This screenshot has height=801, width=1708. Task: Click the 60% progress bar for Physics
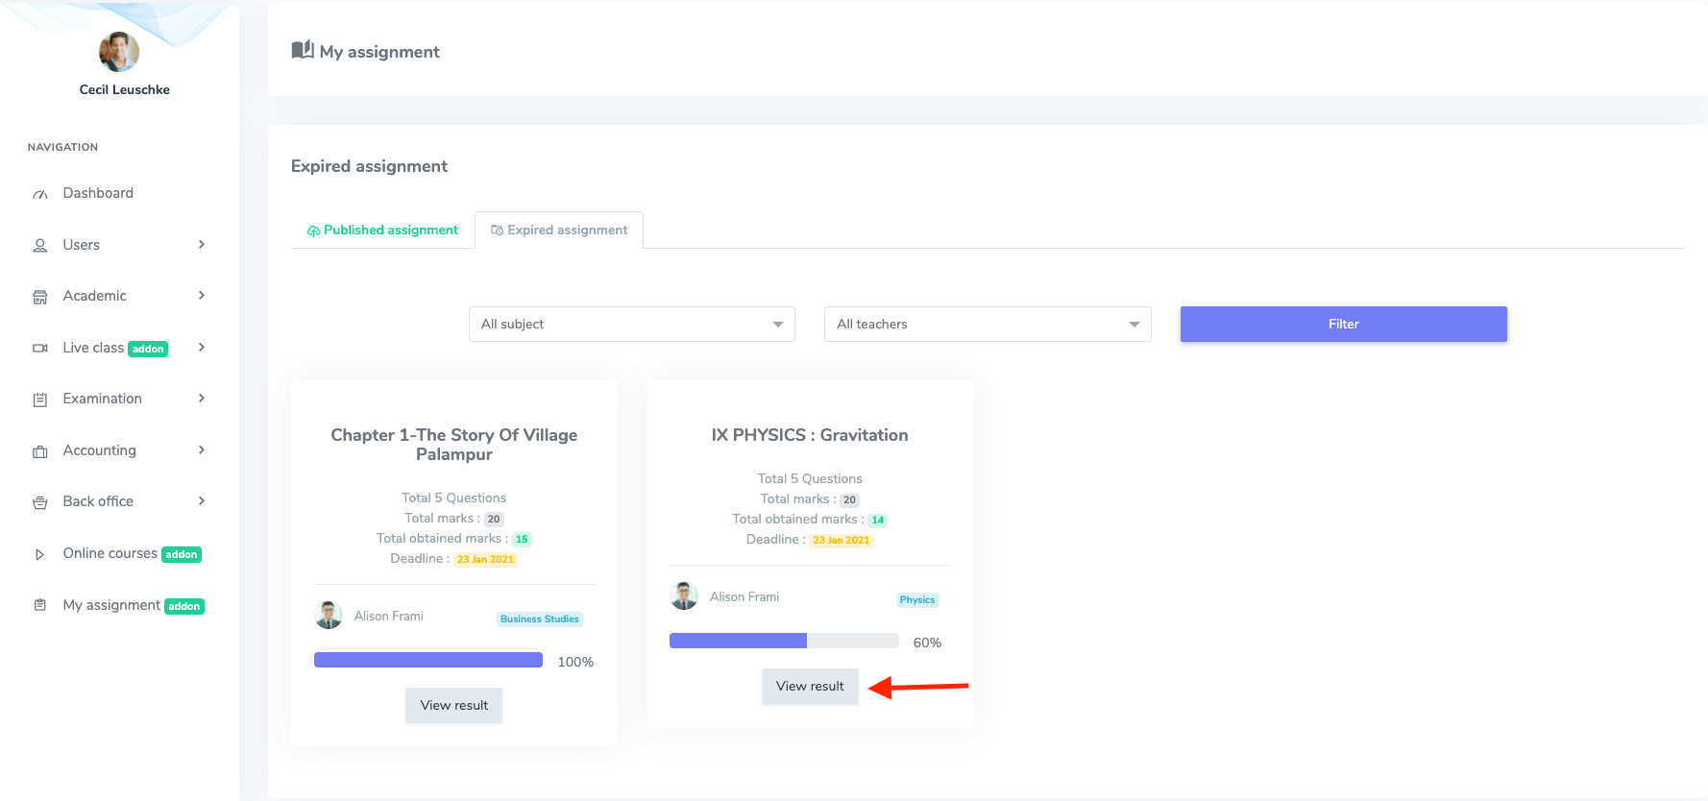point(784,642)
